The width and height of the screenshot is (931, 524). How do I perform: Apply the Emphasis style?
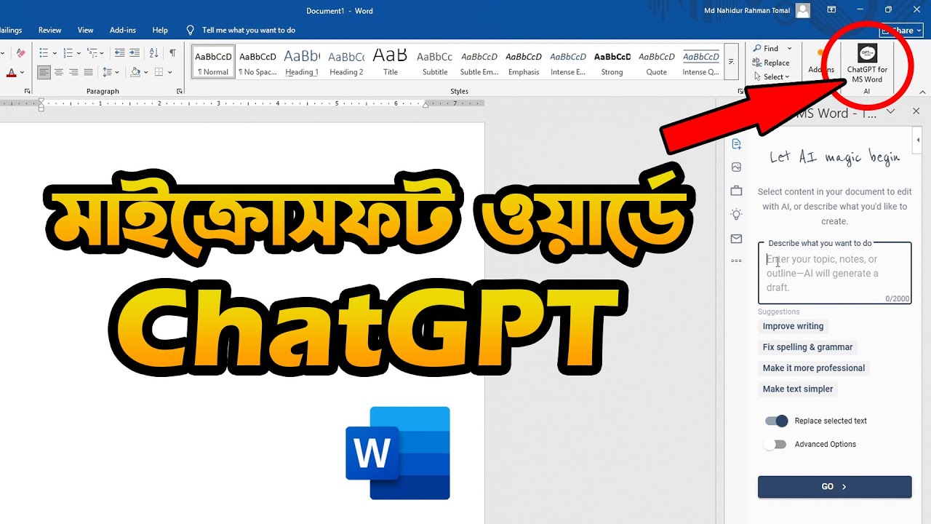[x=524, y=62]
